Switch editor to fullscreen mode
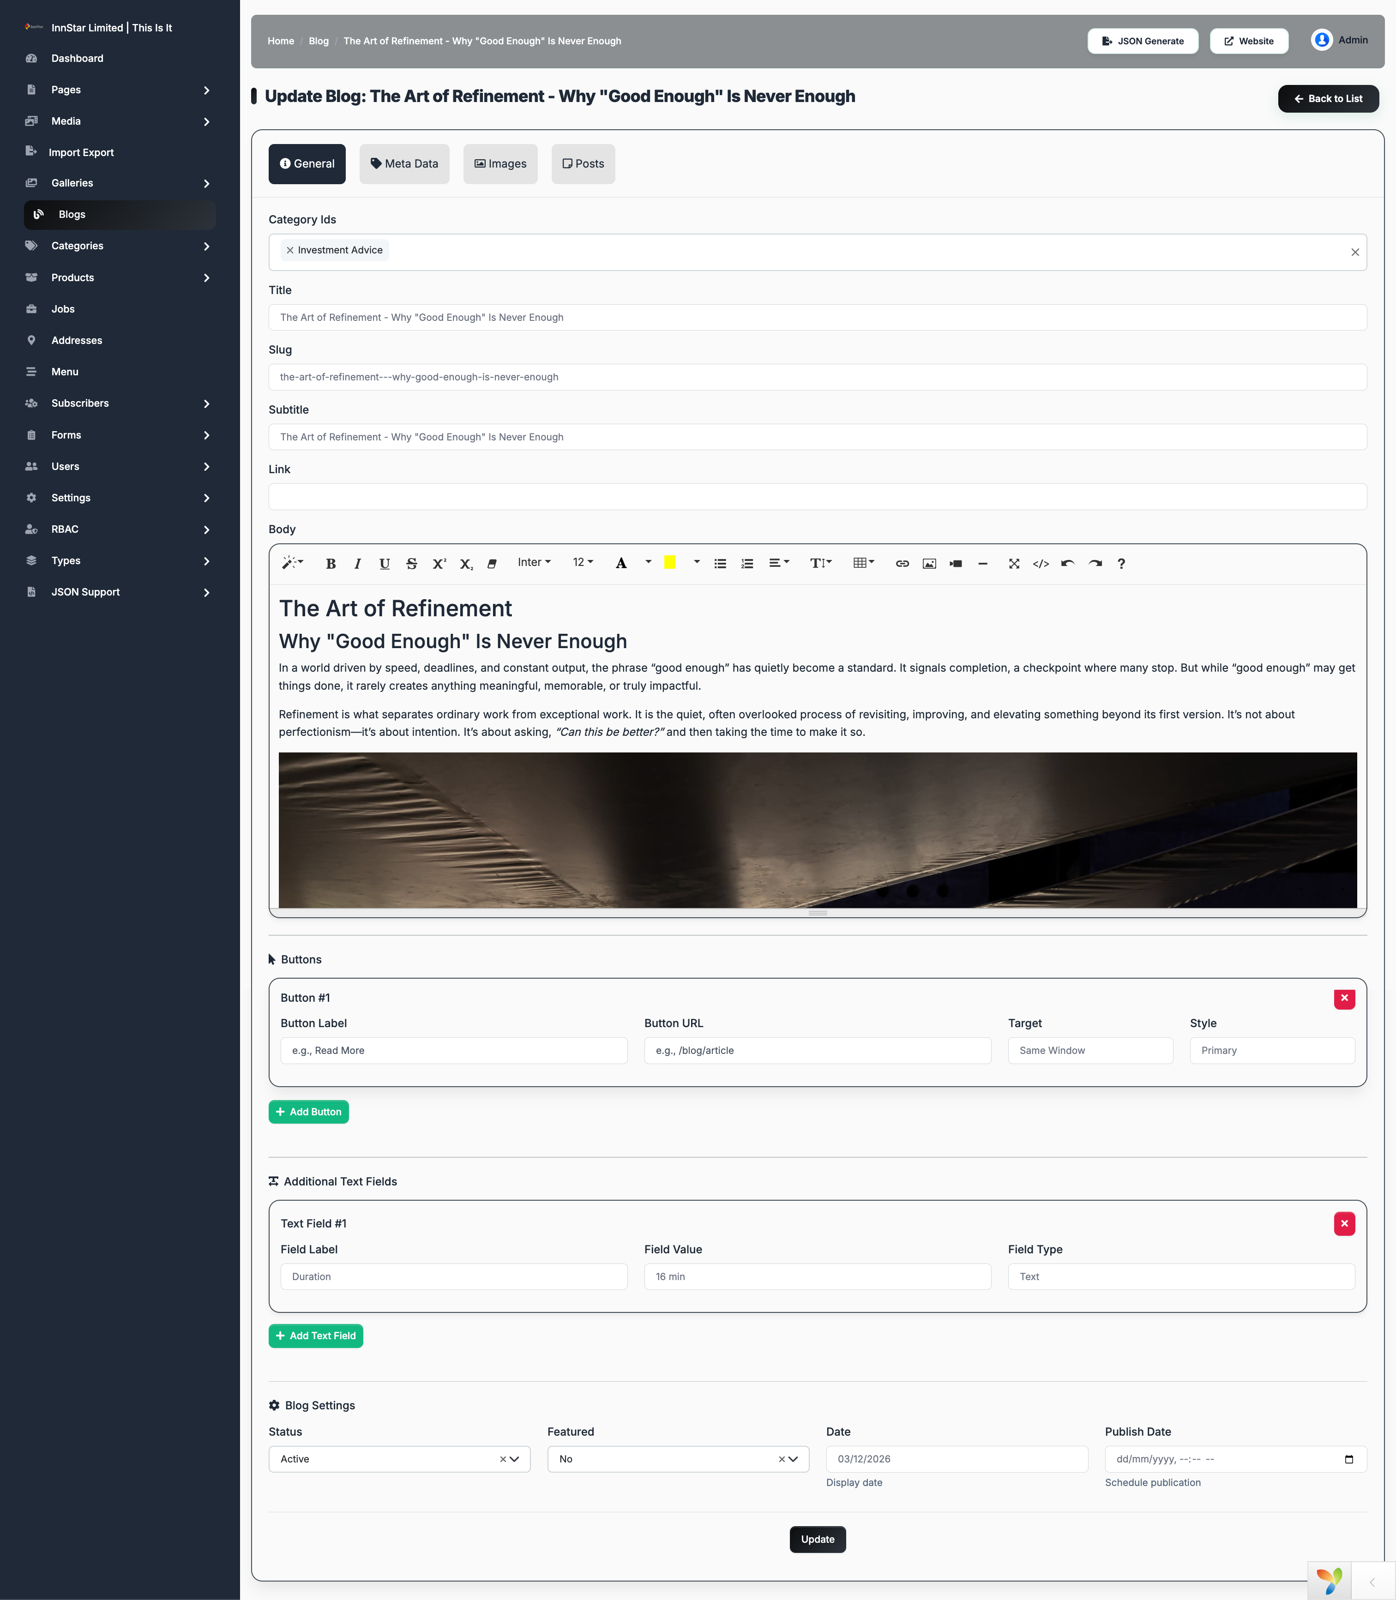This screenshot has width=1396, height=1600. pyautogui.click(x=1014, y=563)
